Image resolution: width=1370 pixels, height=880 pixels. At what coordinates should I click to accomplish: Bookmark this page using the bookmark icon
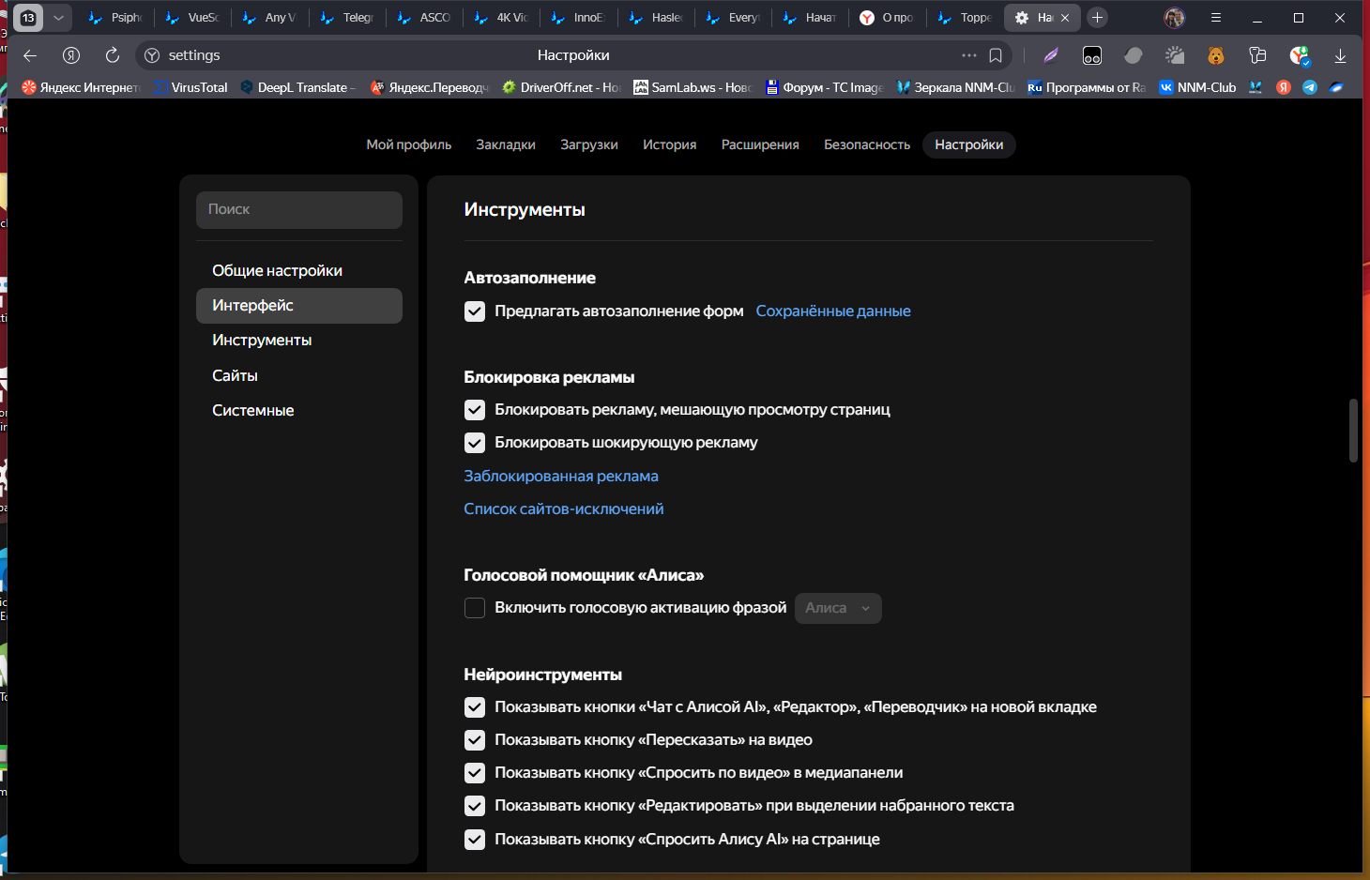click(x=996, y=55)
